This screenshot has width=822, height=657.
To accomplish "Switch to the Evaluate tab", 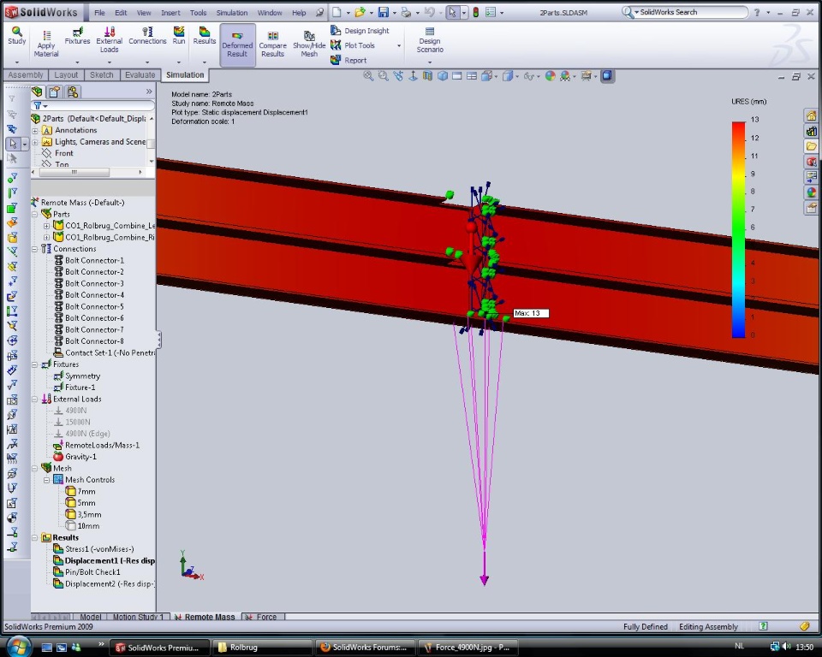I will 140,75.
